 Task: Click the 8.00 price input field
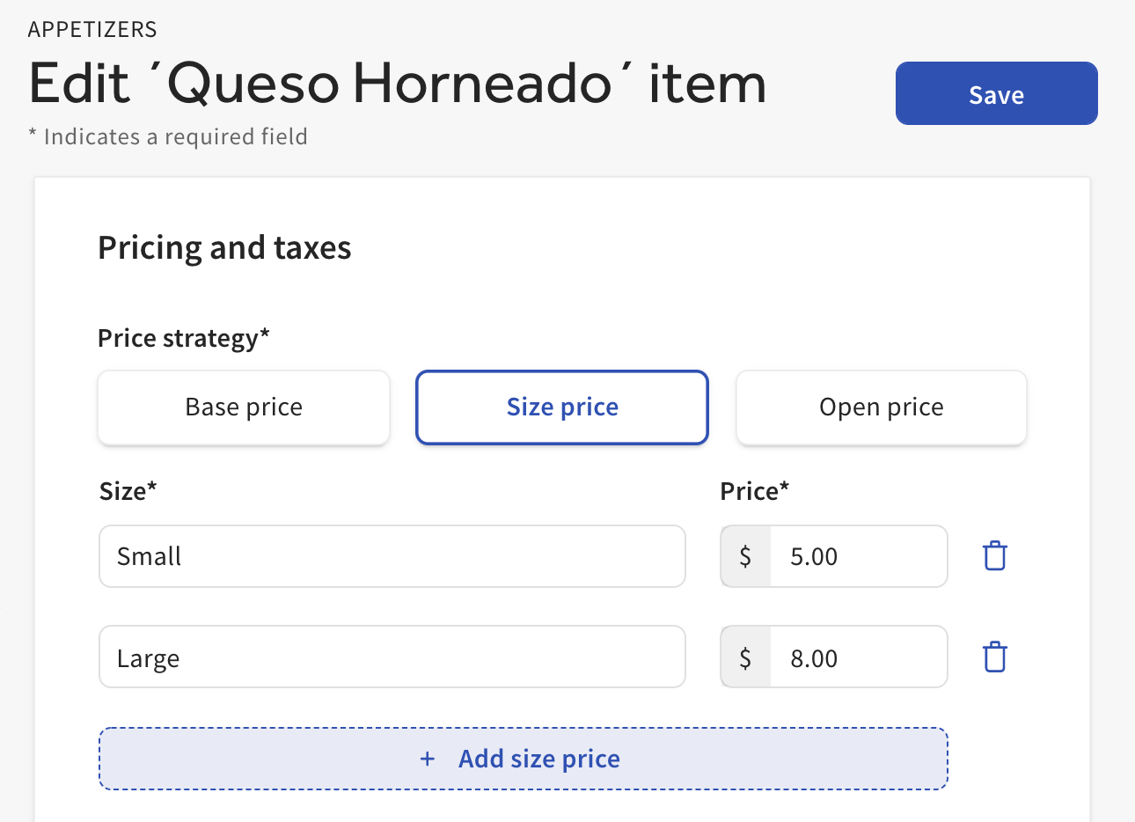[x=858, y=656]
